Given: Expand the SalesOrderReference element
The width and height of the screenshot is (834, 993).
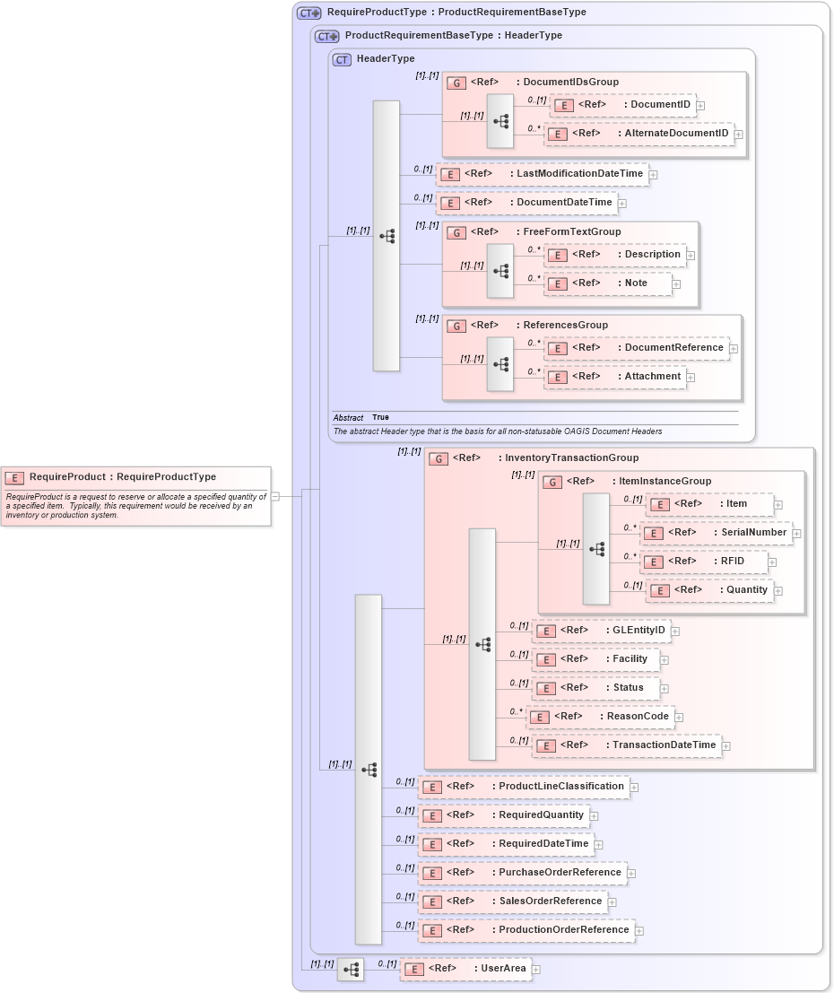Looking at the screenshot, I should click(x=614, y=901).
